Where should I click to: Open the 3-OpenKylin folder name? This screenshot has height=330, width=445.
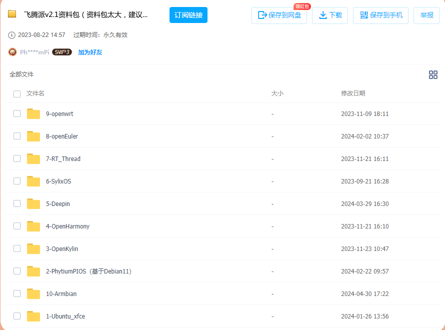point(62,249)
